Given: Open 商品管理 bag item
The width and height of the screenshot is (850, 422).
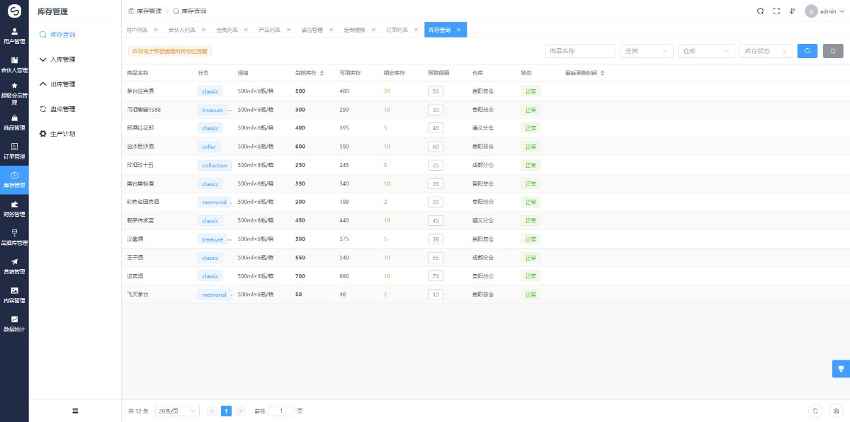Looking at the screenshot, I should [14, 123].
